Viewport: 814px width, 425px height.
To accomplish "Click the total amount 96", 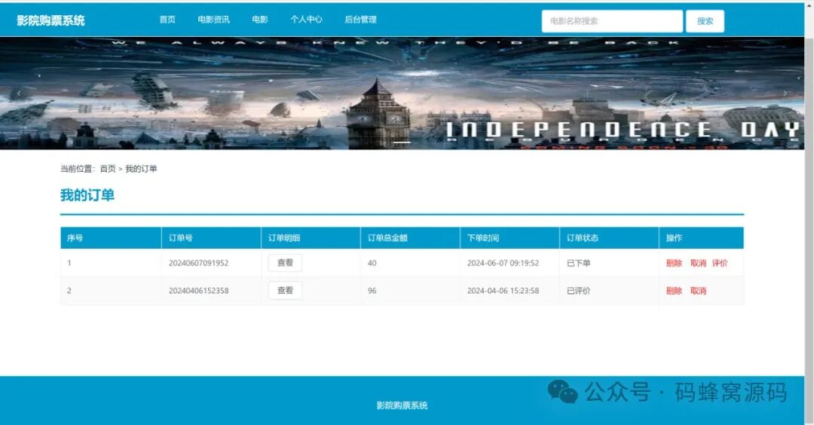I will 372,291.
